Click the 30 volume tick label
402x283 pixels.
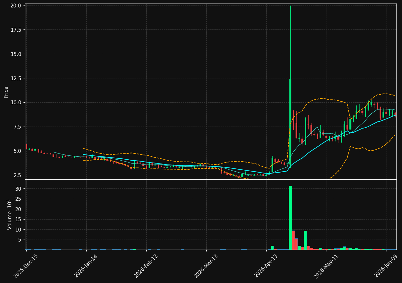(x=18, y=189)
